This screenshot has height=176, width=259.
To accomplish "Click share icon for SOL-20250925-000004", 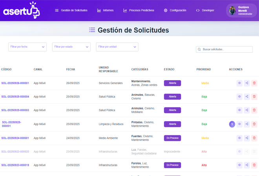I will coord(247,97).
